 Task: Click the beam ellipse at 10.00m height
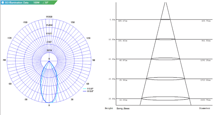pos(165,40)
